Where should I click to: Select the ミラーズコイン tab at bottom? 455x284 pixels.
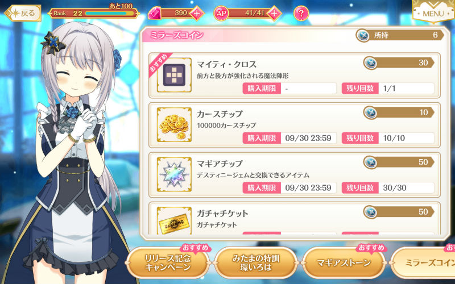pos(423,262)
